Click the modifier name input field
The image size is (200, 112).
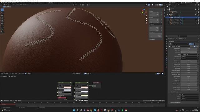click(x=180, y=44)
